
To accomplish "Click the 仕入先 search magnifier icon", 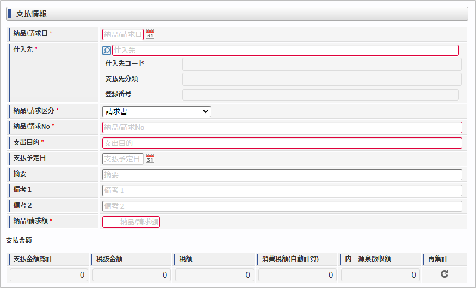I will pyautogui.click(x=107, y=51).
